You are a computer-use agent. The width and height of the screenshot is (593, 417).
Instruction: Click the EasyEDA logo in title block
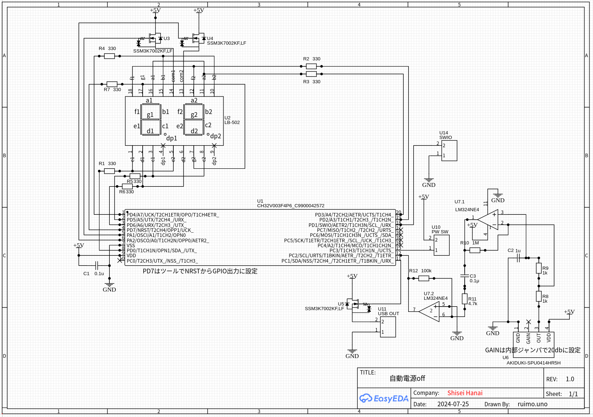[384, 398]
